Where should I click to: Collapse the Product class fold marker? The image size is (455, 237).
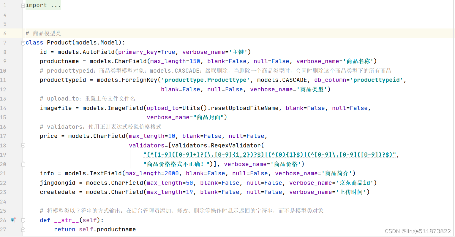pos(23,43)
